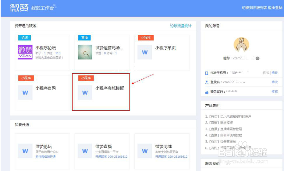Click 退出登陆 in header

275,8
